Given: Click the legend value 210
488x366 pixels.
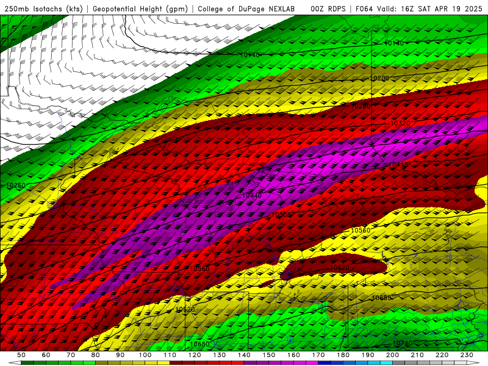Looking at the screenshot, I should [417, 355].
